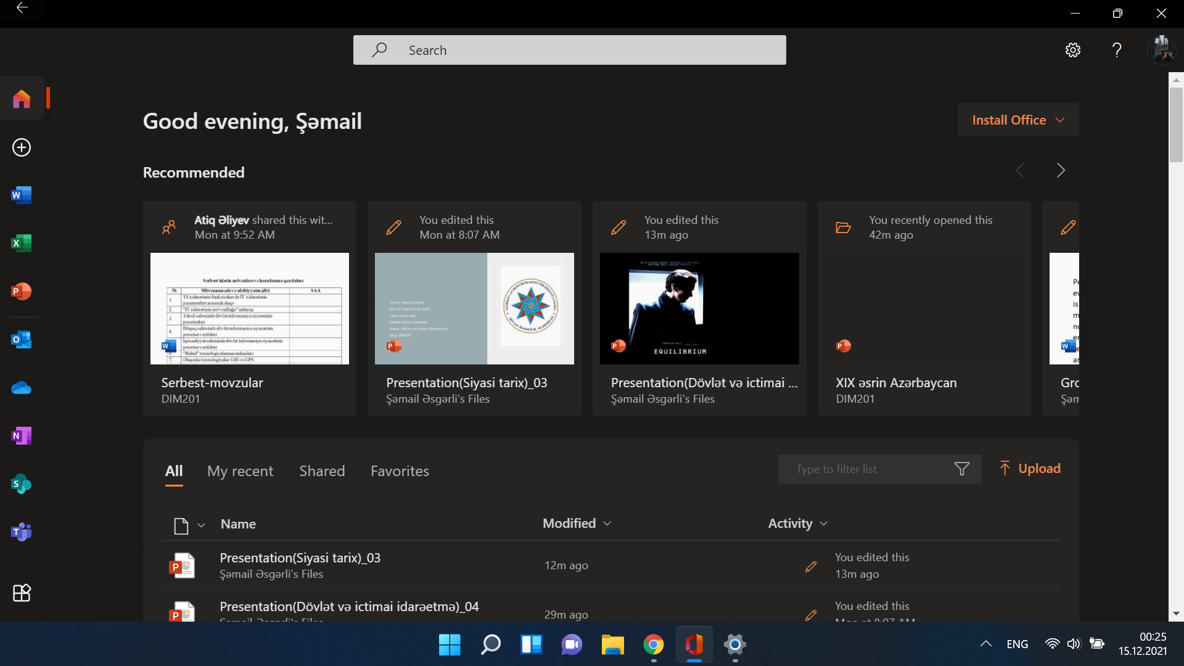
Task: Open file type filter chevron
Action: click(201, 525)
